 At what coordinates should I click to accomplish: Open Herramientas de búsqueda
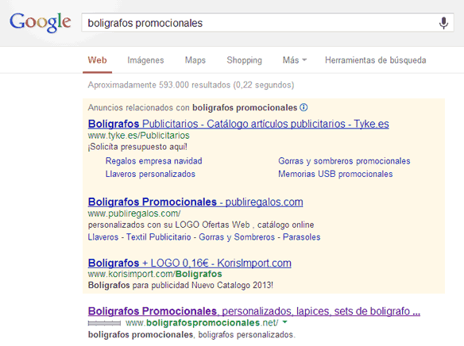coord(376,60)
